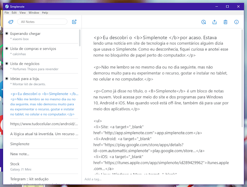Open A lógica atual tá invertida note
Screen dimensions: 247x187
tap(44, 134)
